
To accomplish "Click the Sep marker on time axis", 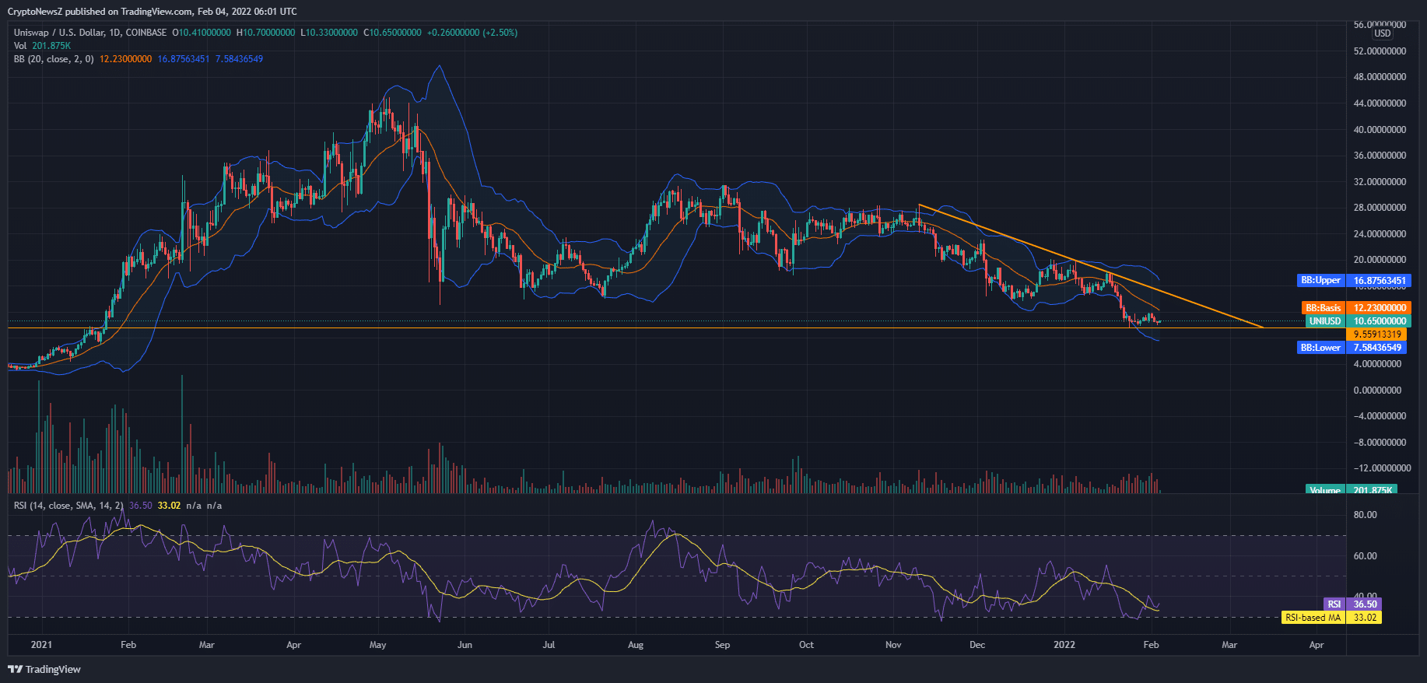I will [722, 645].
